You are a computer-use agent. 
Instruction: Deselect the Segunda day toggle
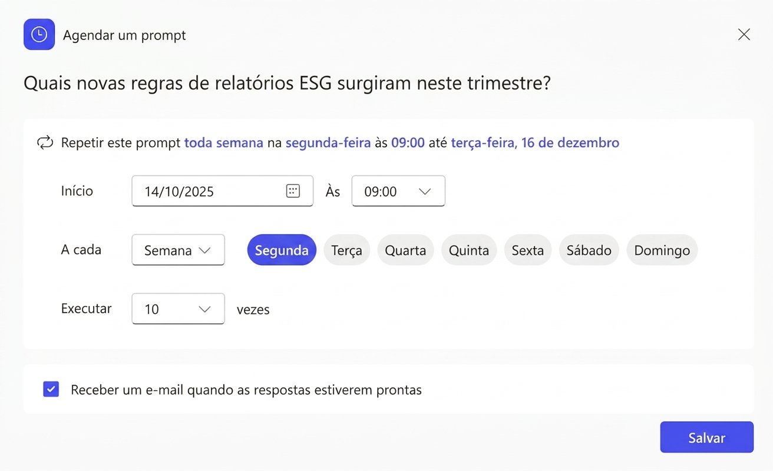coord(282,250)
